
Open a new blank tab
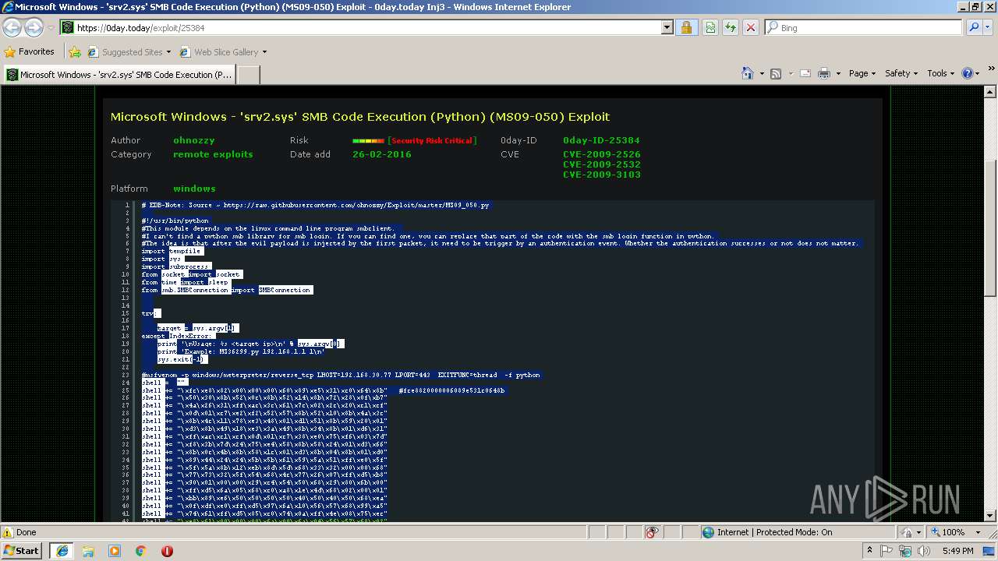(248, 75)
